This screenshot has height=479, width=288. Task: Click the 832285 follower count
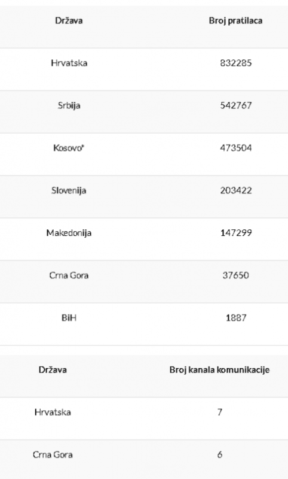point(236,63)
